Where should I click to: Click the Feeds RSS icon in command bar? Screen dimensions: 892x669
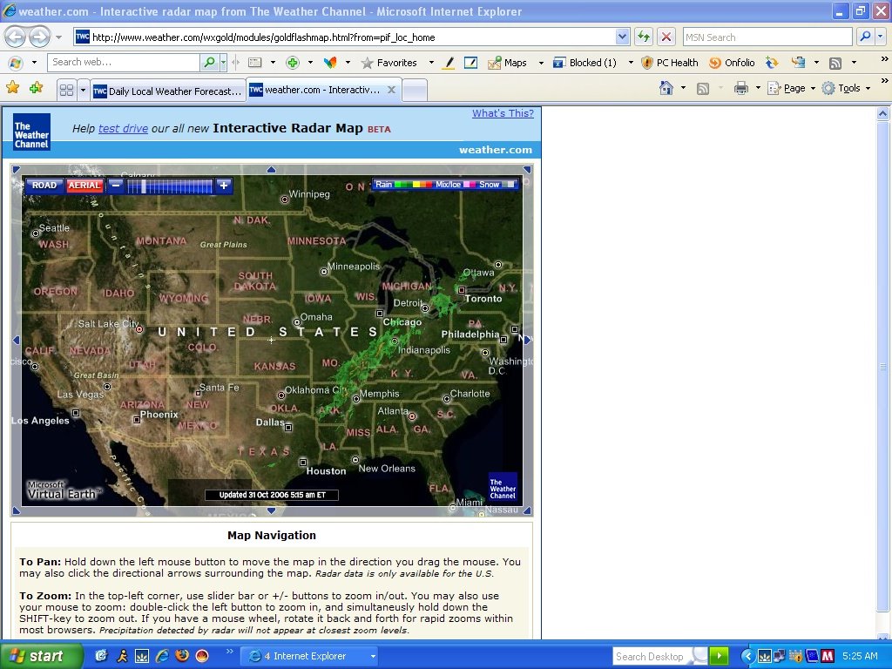click(x=703, y=88)
